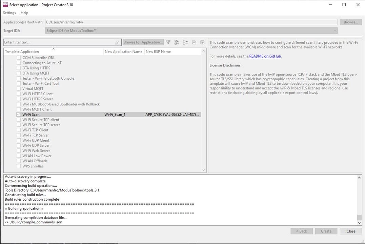The image size is (365, 244).
Task: Expand all template categories icon
Action: coord(203,42)
